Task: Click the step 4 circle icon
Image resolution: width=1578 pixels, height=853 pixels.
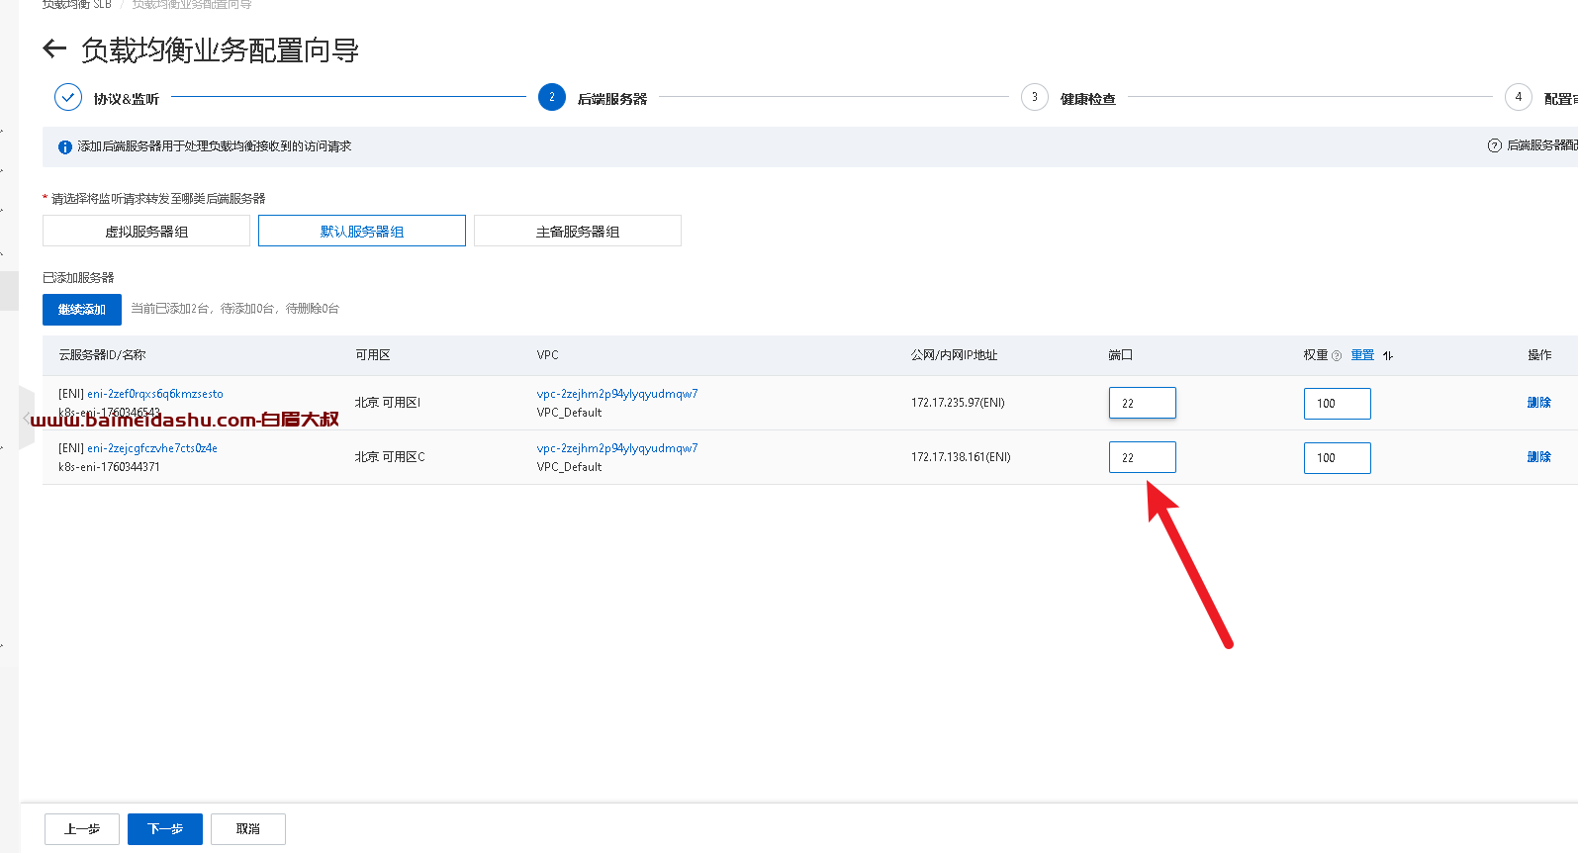Action: click(1518, 97)
